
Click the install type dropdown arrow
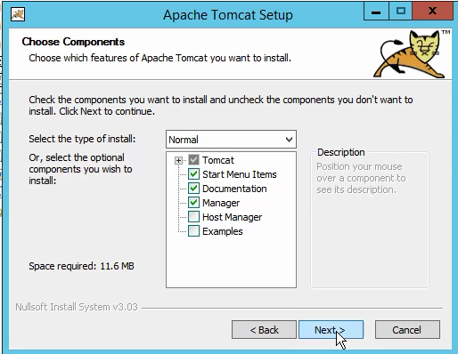(x=289, y=140)
